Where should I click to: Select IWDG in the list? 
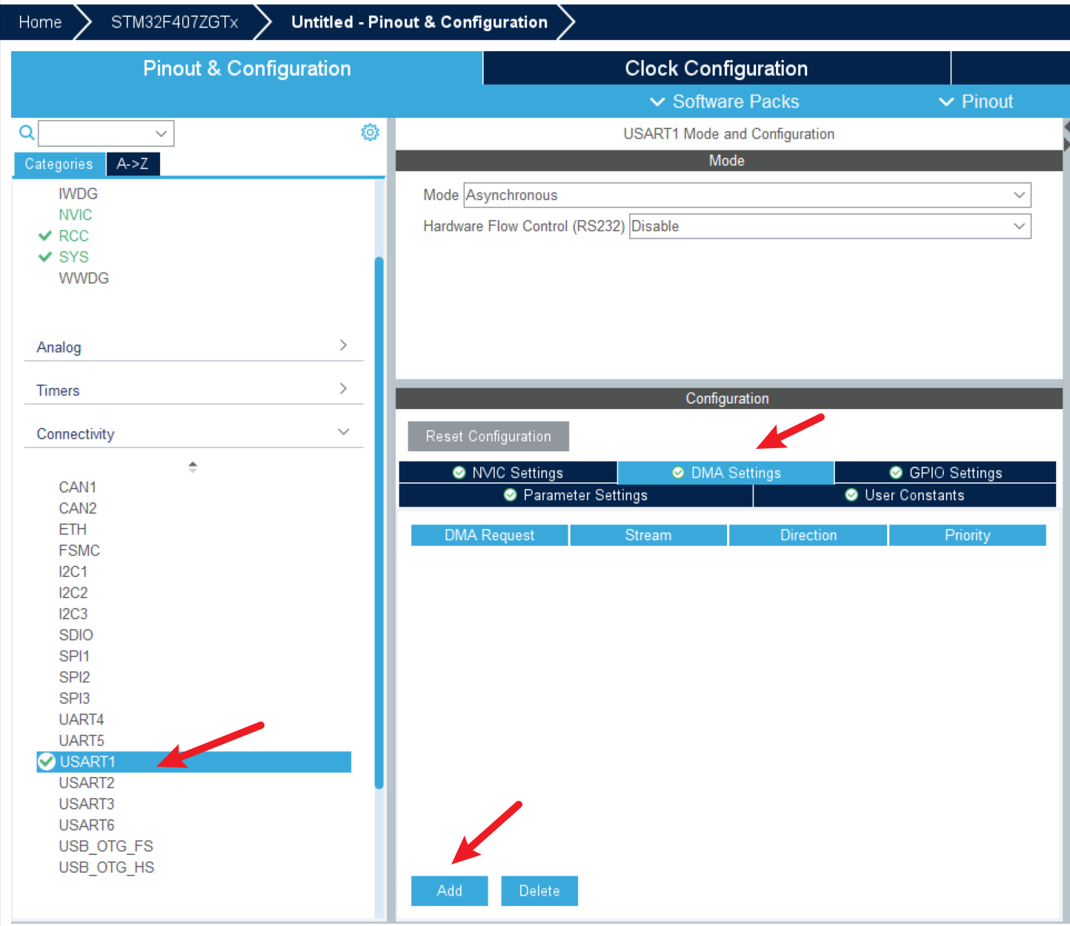point(79,193)
